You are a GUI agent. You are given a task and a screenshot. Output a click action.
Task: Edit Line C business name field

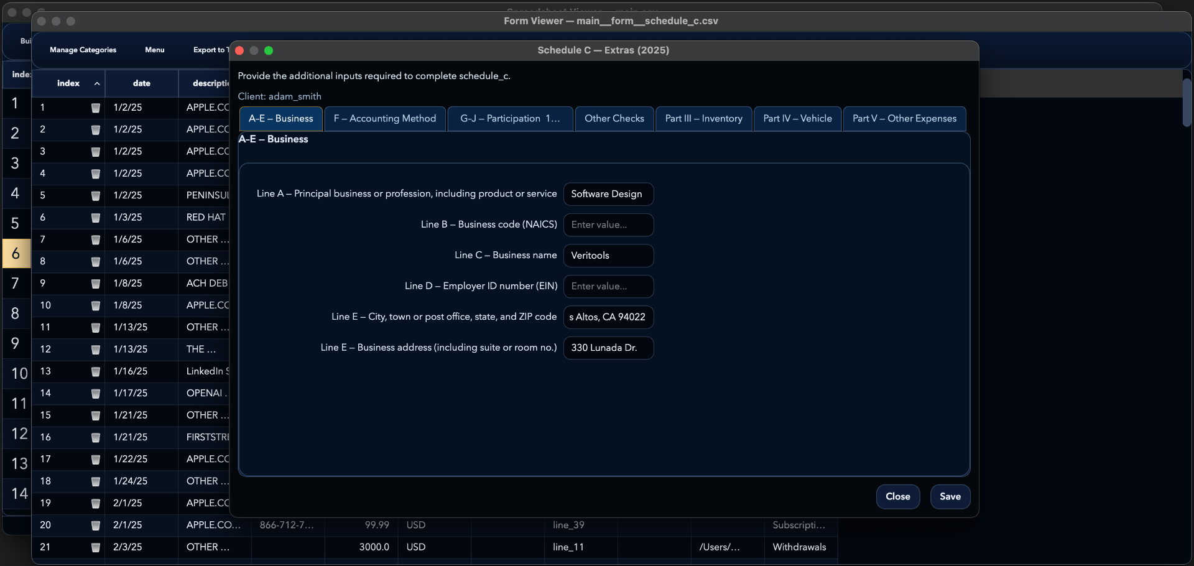[608, 256]
